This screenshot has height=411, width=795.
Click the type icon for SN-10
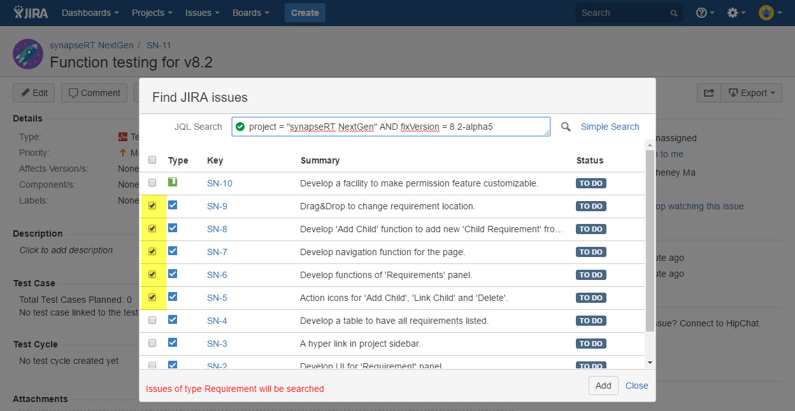tap(173, 183)
